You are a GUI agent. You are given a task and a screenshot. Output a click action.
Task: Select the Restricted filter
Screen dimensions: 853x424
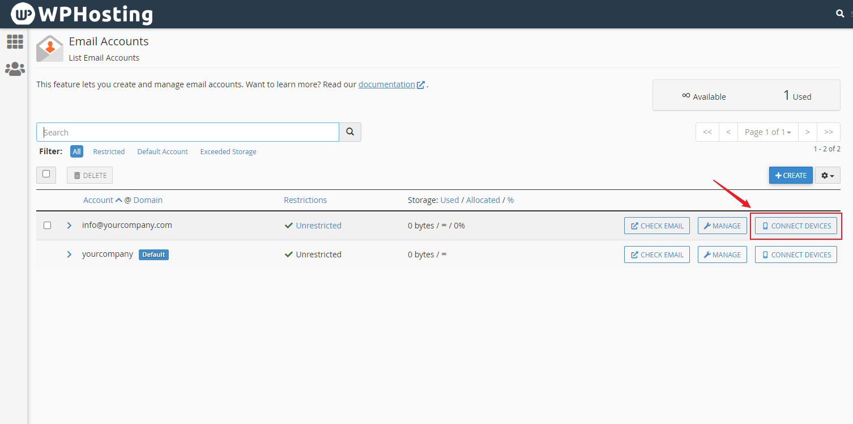point(109,152)
